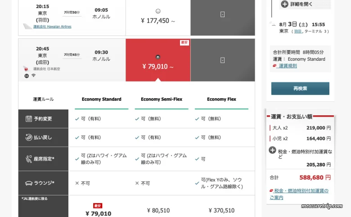This screenshot has width=351, height=217.
Task: Click the 7時間45分 flight duration
Action: coord(72,55)
